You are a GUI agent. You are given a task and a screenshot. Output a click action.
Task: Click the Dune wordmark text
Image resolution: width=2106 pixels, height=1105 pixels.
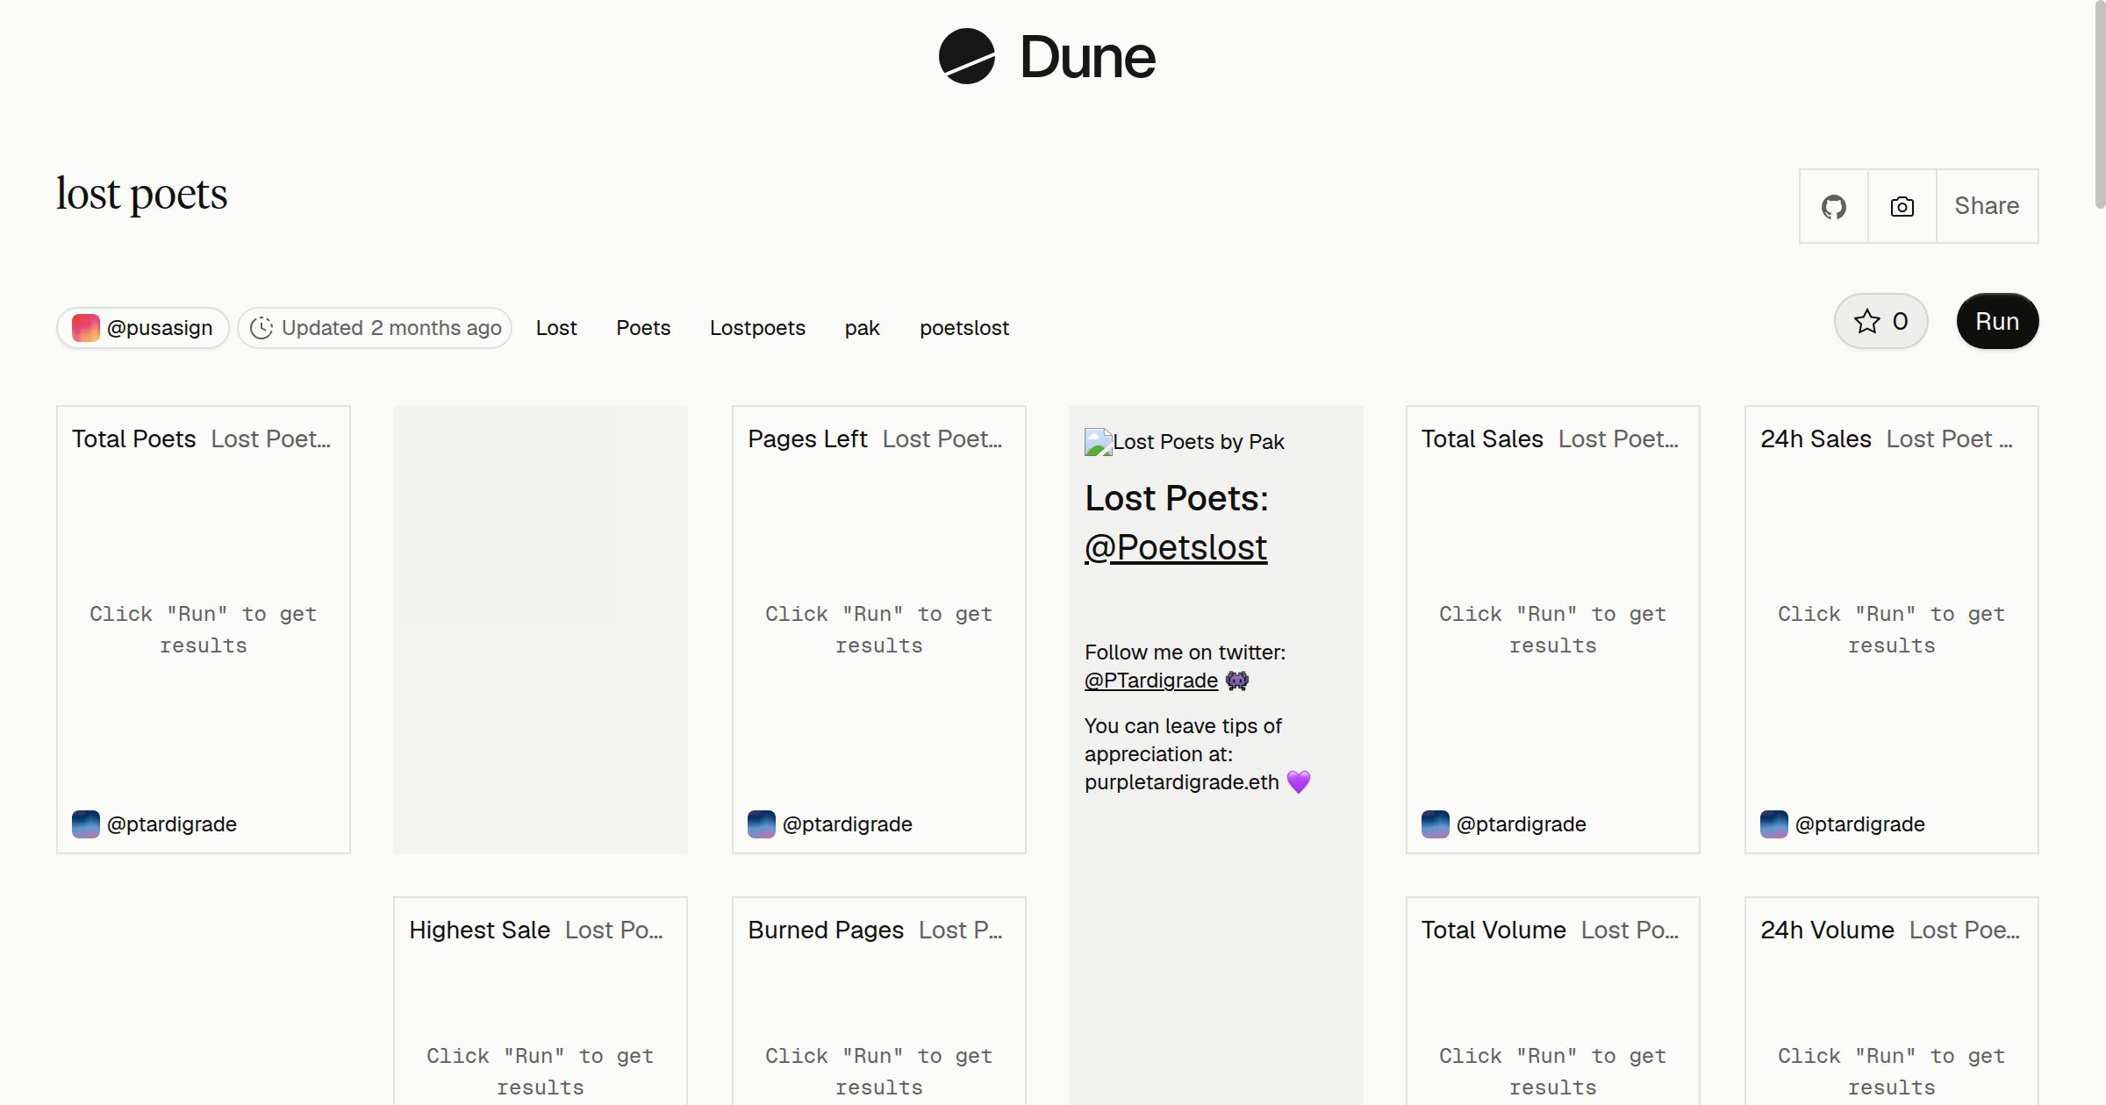tap(1087, 58)
